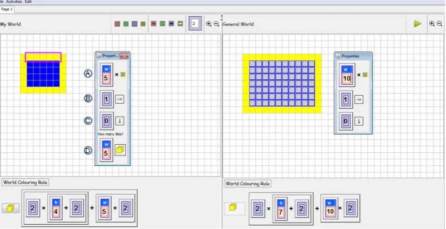Viewport: 446px width, 229px height.
Task: Click the h 7 variable in General World rule
Action: coord(281,209)
